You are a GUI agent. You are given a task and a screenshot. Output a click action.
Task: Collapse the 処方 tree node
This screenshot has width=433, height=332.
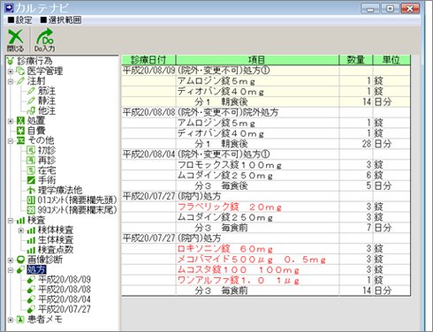coord(11,270)
